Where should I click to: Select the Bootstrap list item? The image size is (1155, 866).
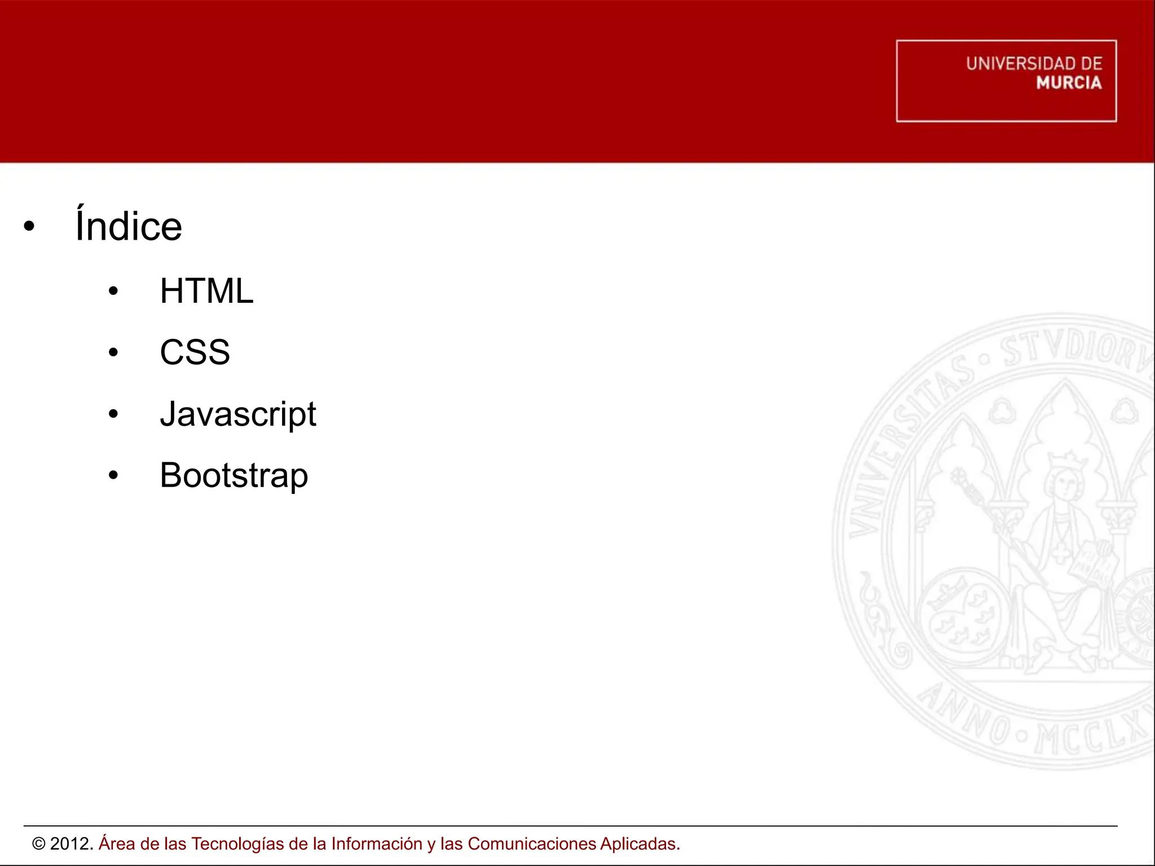pos(233,476)
